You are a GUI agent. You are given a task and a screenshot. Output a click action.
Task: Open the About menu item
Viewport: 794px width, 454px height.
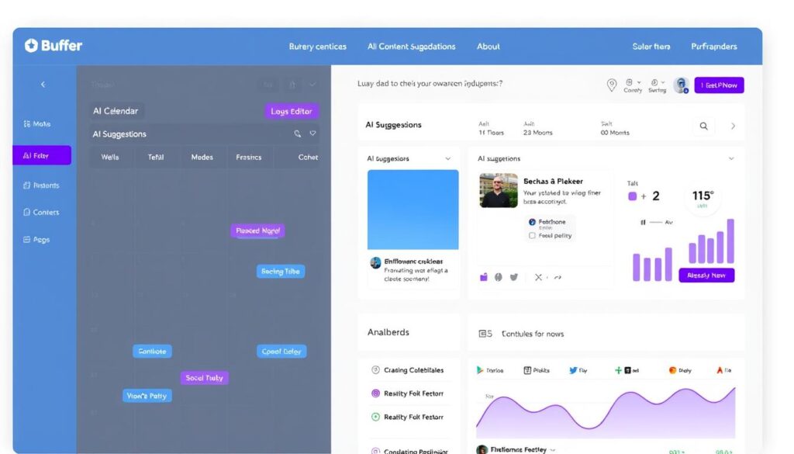click(x=488, y=46)
